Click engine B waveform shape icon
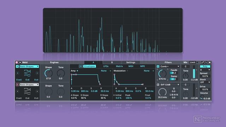 [28, 91]
